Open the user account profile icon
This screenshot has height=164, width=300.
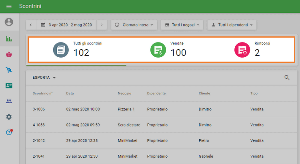point(9,22)
